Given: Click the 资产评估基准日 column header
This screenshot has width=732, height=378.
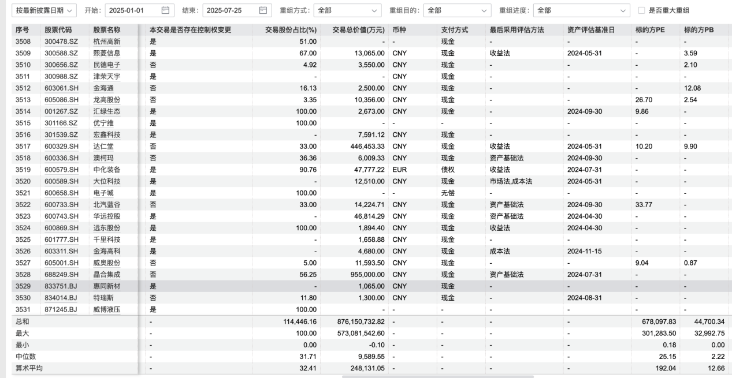Looking at the screenshot, I should tap(590, 29).
